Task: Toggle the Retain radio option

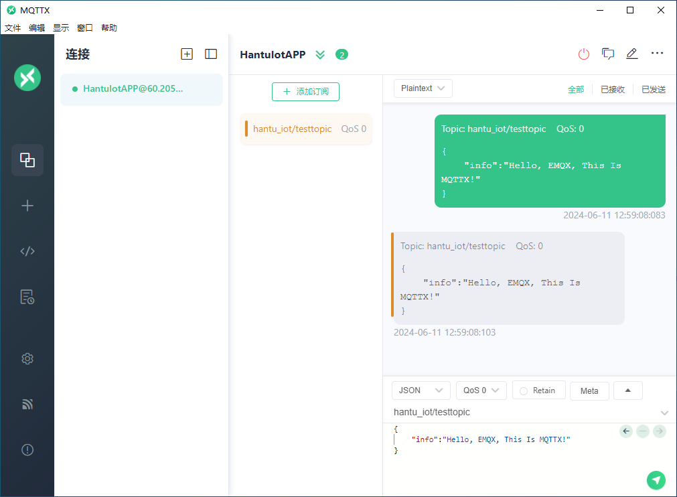Action: coord(539,390)
